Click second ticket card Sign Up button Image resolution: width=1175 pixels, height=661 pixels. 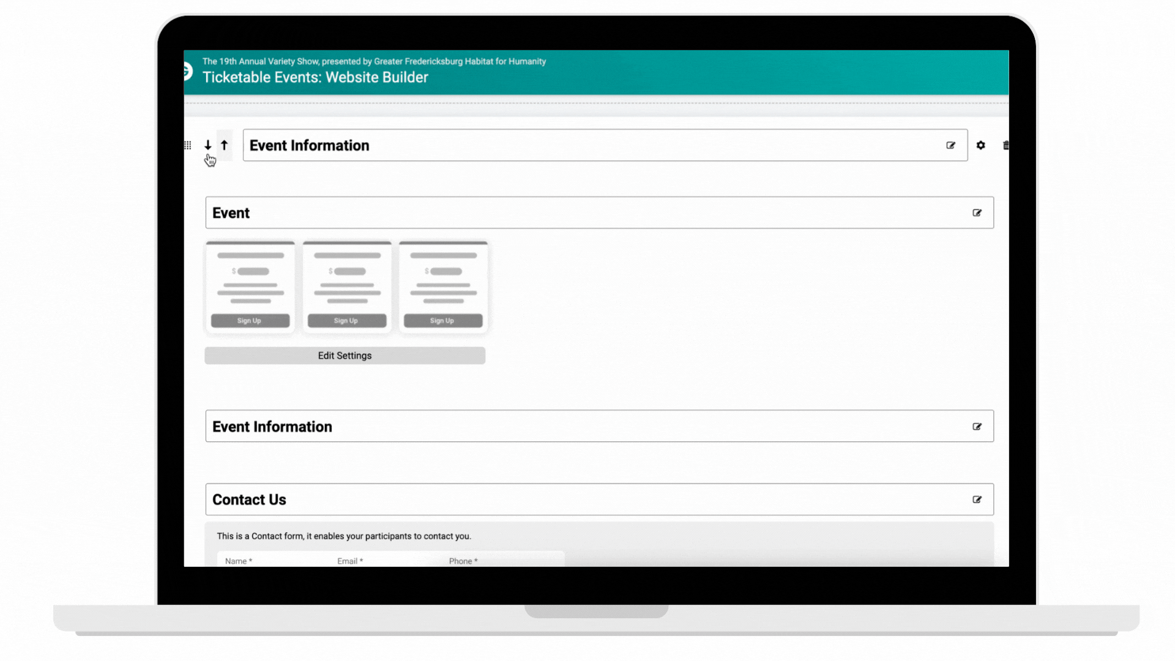pos(347,321)
